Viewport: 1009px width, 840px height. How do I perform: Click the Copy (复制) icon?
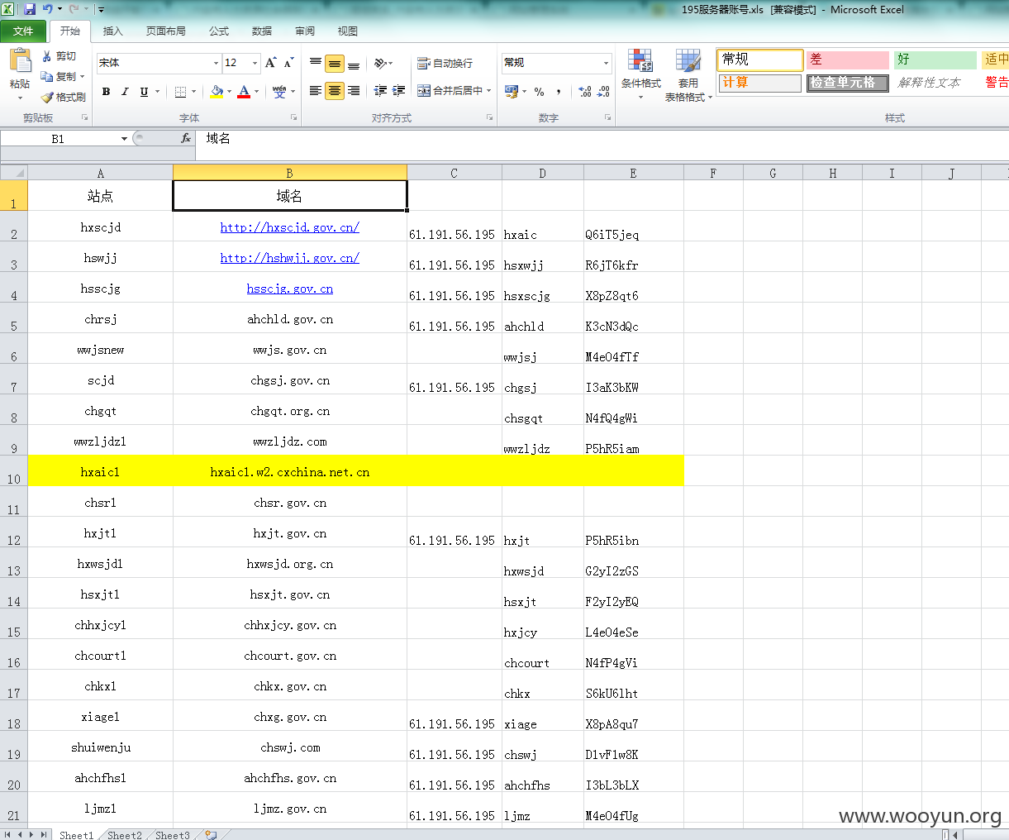[x=47, y=76]
